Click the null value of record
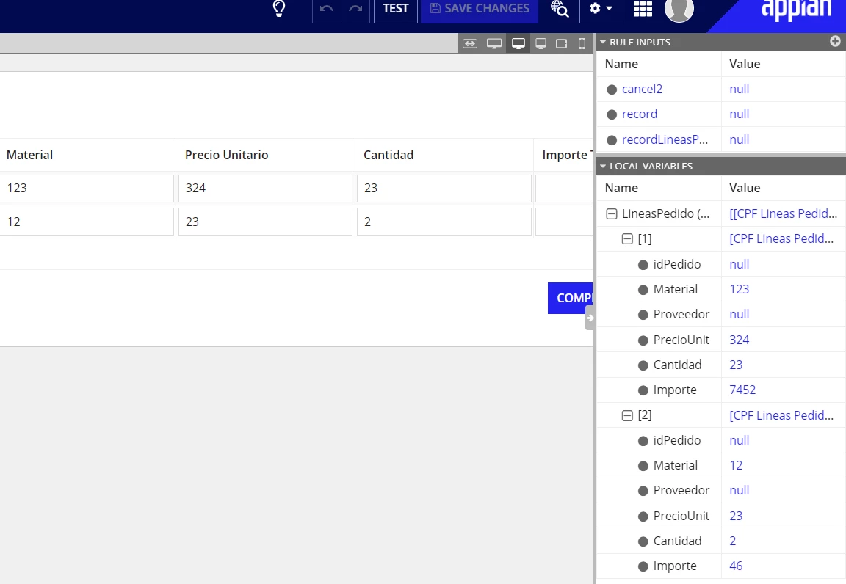The height and width of the screenshot is (584, 846). pyautogui.click(x=740, y=114)
